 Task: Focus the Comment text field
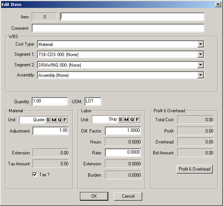118,28
